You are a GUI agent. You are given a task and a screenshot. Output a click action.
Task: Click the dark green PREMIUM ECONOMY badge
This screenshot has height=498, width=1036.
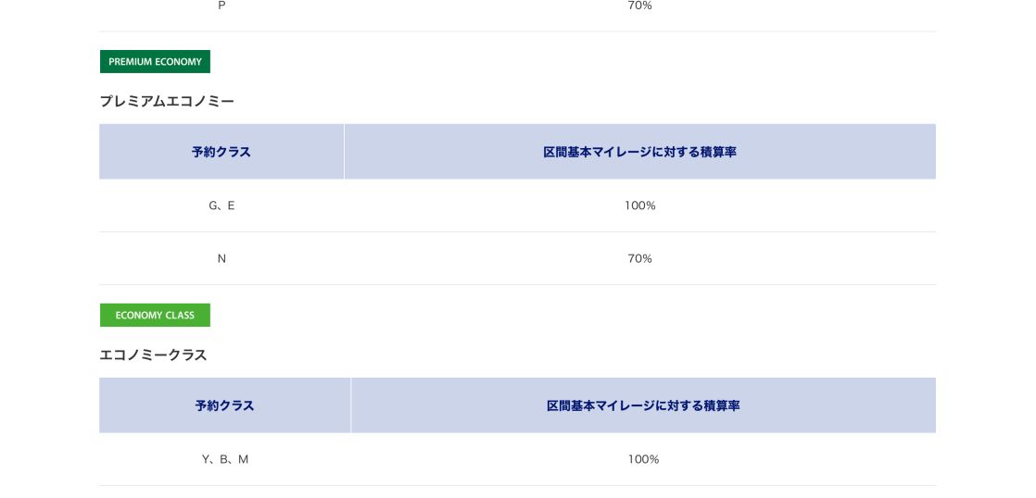point(155,62)
